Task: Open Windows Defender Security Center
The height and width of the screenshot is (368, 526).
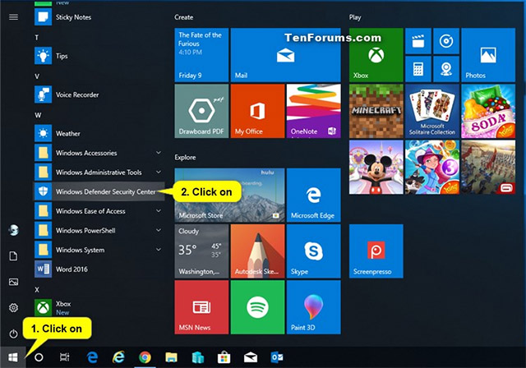Action: pos(99,191)
